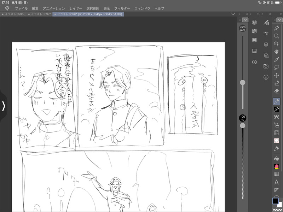Viewport: 283px width, 212px height.
Task: Open the Tool Property sliders icon
Action: coord(266,33)
